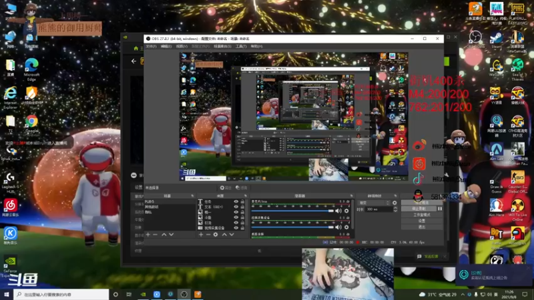The image size is (534, 300).
Task: Open source properties gear in sources toolbar
Action: [x=216, y=235]
